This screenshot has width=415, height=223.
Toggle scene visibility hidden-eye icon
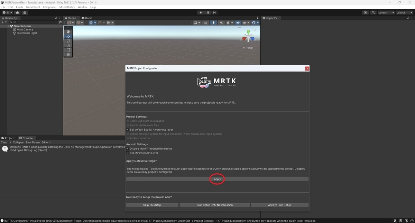point(238,23)
